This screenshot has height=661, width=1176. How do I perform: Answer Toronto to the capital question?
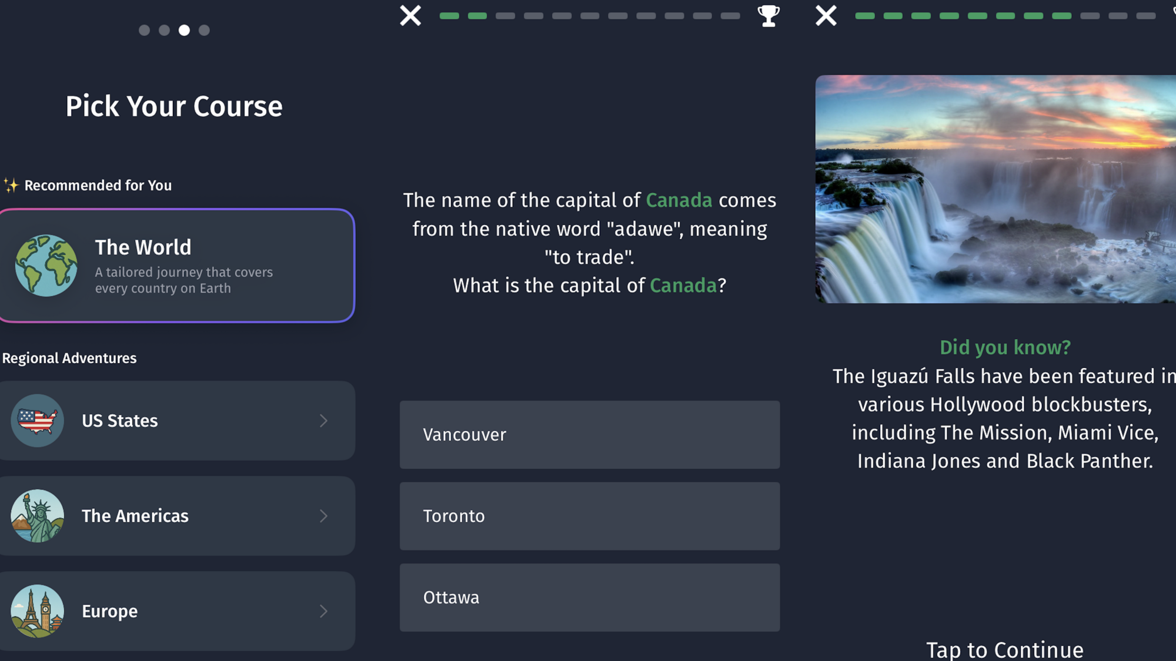coord(589,516)
